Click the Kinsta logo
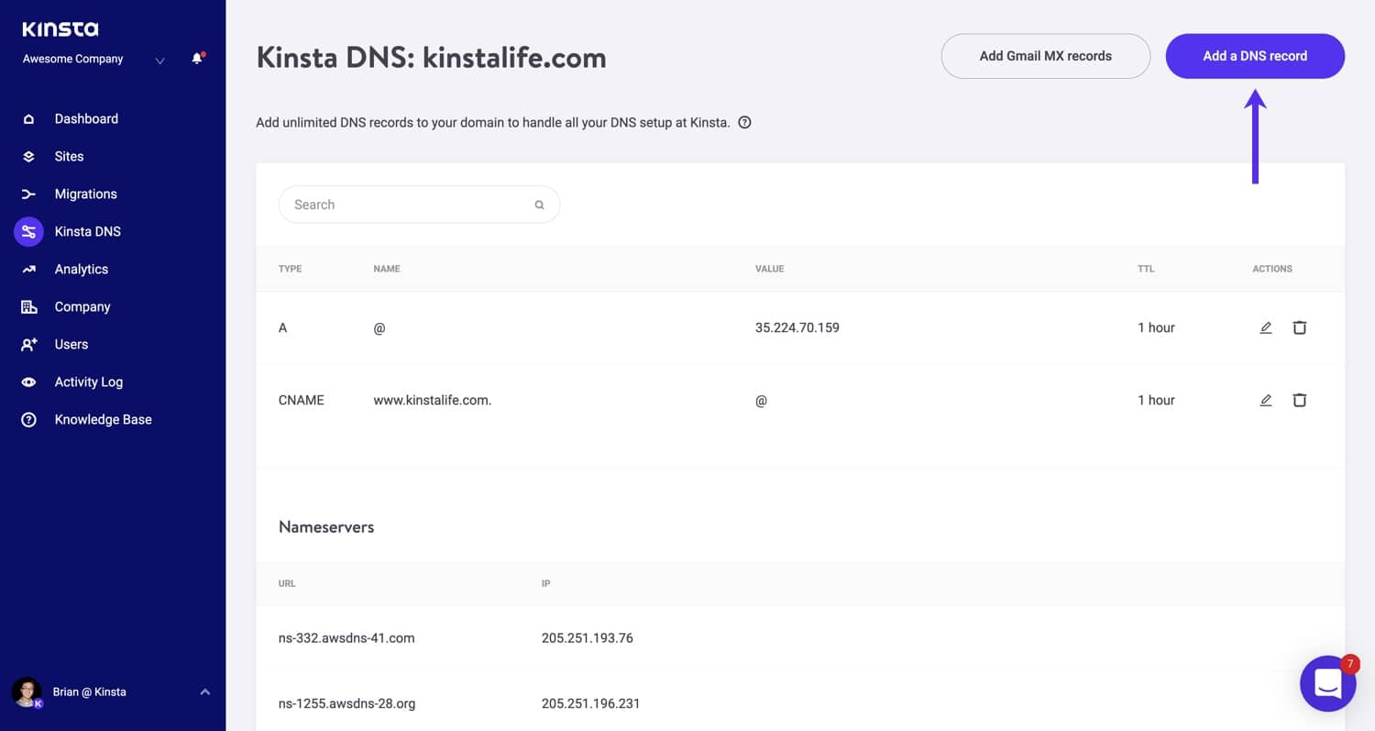Viewport: 1375px width, 731px height. click(60, 29)
